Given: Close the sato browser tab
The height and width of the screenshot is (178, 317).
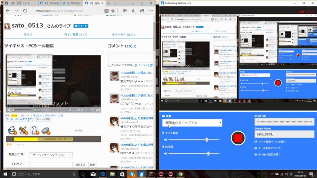Looking at the screenshot, I should point(103,3).
